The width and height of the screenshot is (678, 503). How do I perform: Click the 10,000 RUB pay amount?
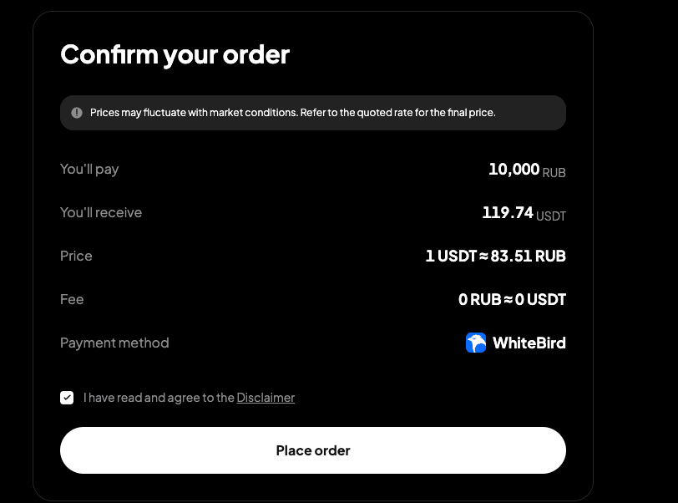(527, 170)
